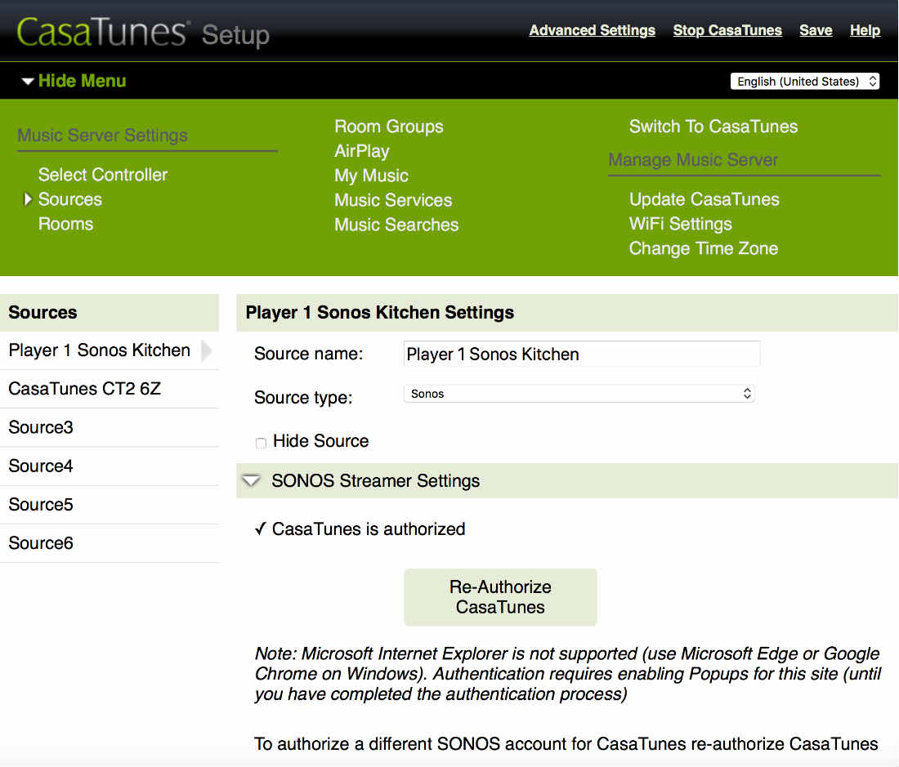Click Stop CasaTunes link

click(727, 30)
